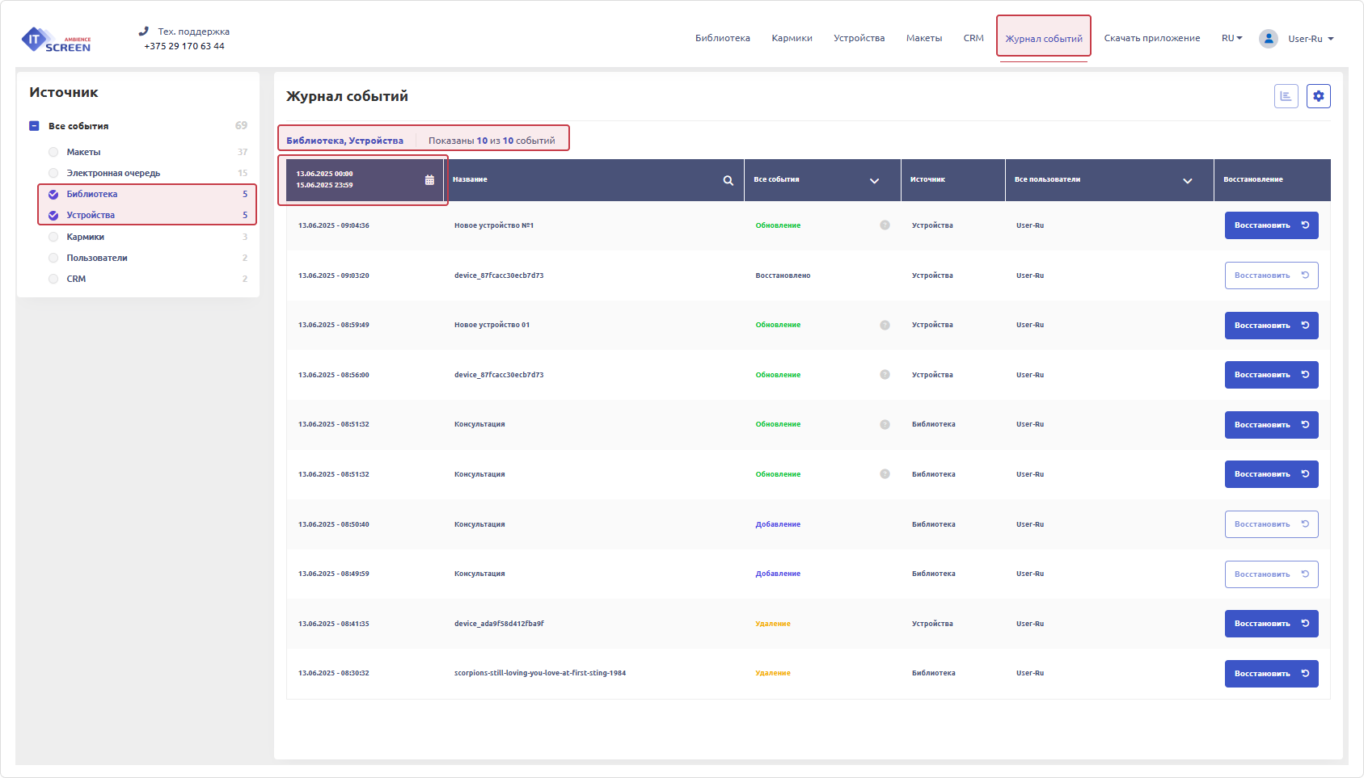This screenshot has width=1364, height=778.
Task: Uncheck the Библиотека source filter
Action: tap(53, 194)
